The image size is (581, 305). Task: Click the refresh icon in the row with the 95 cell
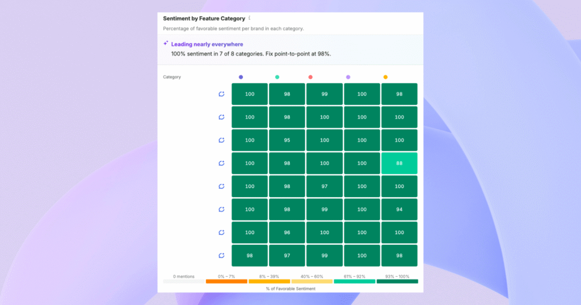click(222, 140)
